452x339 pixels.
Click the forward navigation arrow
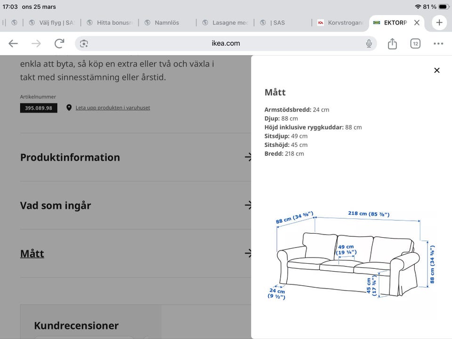click(x=36, y=43)
